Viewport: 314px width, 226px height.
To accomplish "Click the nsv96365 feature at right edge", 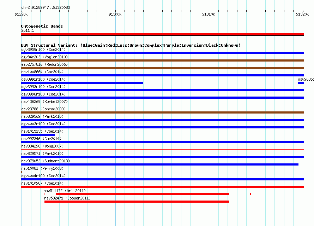I will tap(301, 83).
